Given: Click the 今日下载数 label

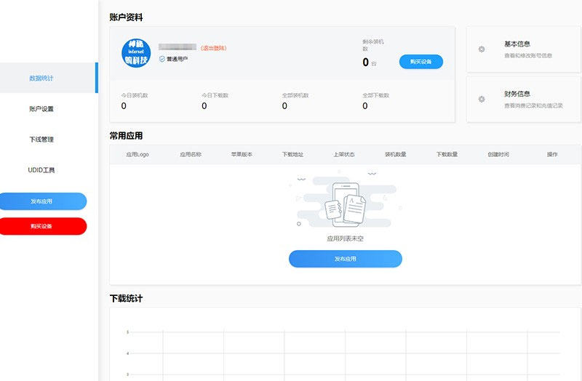Looking at the screenshot, I should (x=215, y=95).
